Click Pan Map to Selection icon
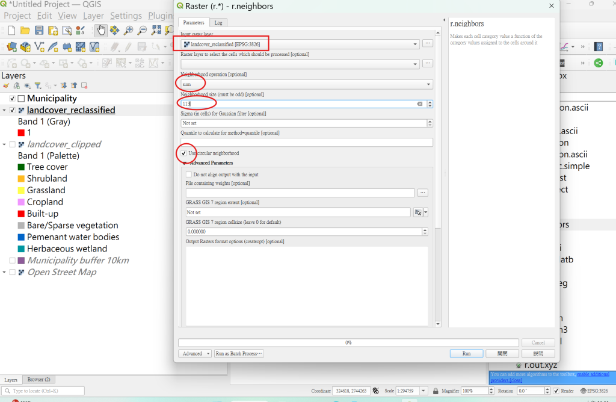Image resolution: width=616 pixels, height=402 pixels. click(114, 30)
